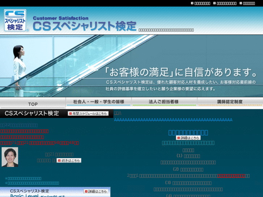
Task: Click the red arrow icon on 年間スケジュール button
Action: pyautogui.click(x=71, y=114)
